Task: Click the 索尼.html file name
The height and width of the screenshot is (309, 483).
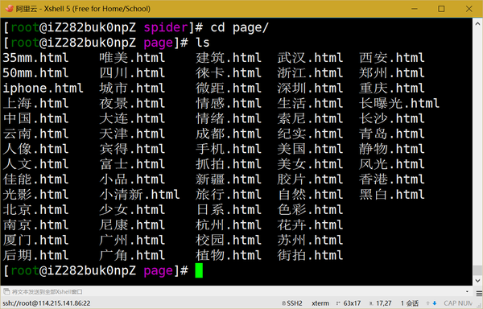Action: click(x=310, y=118)
